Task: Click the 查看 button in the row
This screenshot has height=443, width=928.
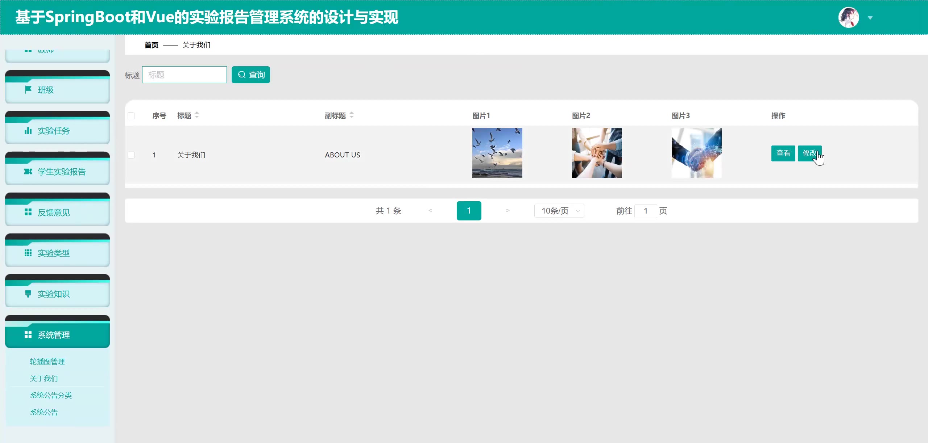Action: [x=783, y=153]
